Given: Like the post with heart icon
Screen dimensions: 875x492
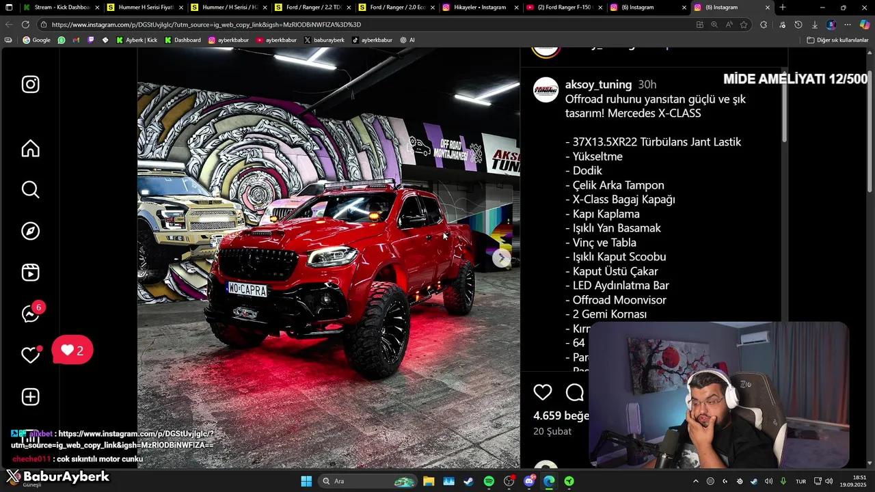Looking at the screenshot, I should click(543, 392).
